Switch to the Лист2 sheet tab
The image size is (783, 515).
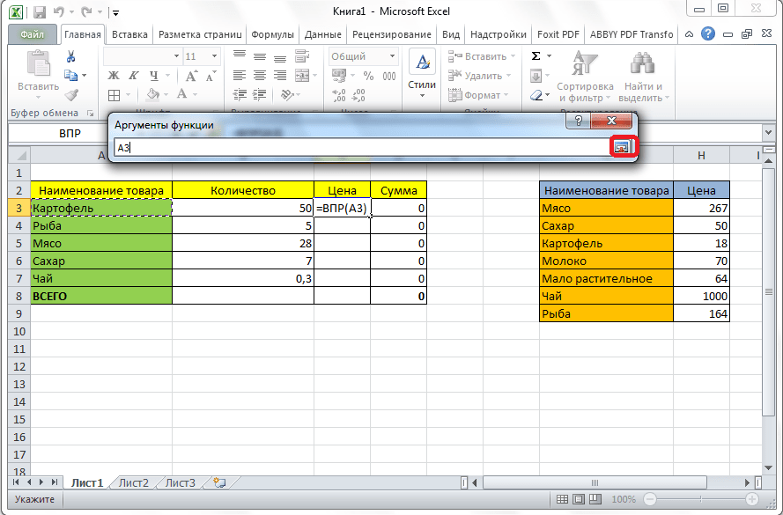tap(134, 482)
